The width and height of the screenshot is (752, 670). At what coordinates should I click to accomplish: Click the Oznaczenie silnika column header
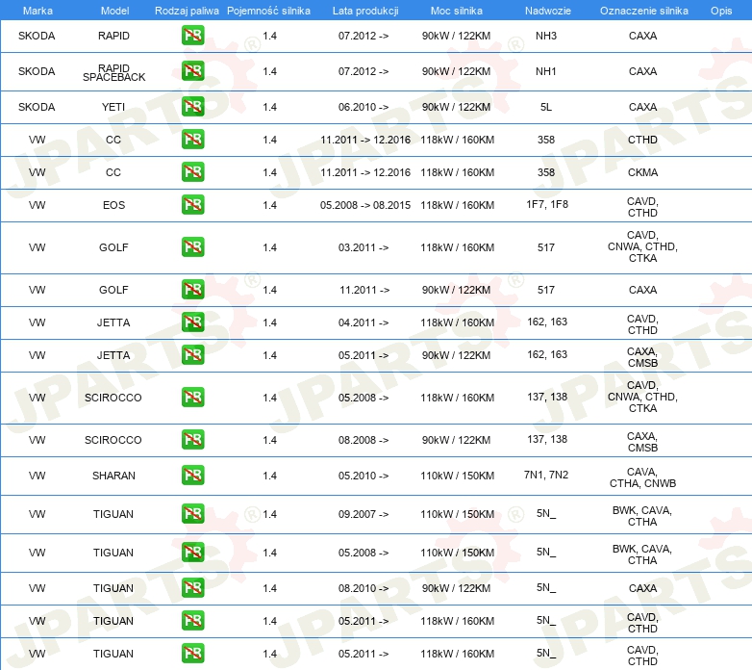(642, 10)
